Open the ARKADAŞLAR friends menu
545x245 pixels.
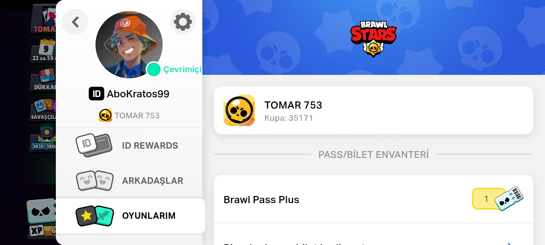pos(129,181)
